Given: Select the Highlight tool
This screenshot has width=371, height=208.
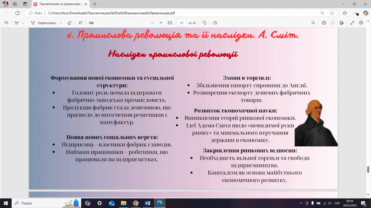Looking at the screenshot, I should tap(17, 23).
